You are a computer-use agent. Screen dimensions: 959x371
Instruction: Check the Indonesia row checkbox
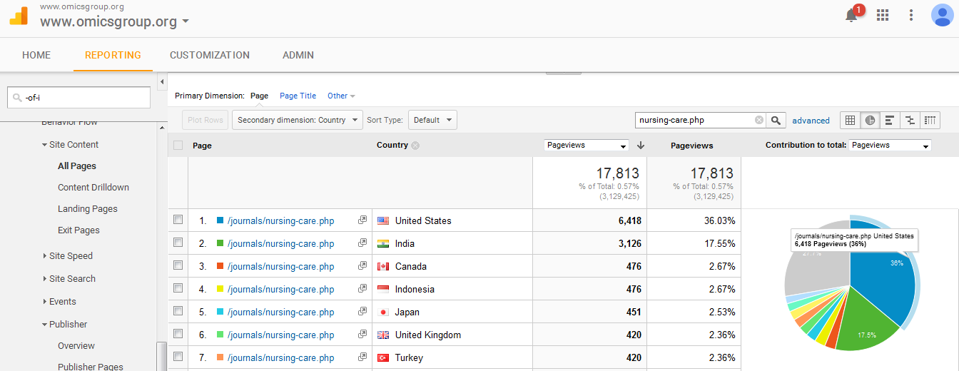pos(178,288)
